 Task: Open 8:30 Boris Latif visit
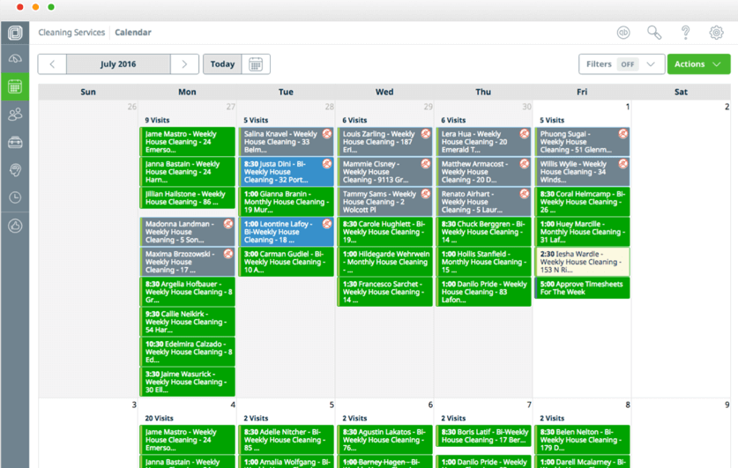click(483, 436)
